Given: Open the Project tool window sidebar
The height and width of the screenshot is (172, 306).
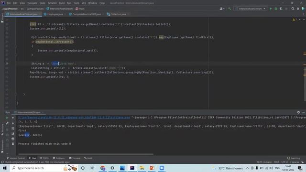Looking at the screenshot, I should (2, 18).
